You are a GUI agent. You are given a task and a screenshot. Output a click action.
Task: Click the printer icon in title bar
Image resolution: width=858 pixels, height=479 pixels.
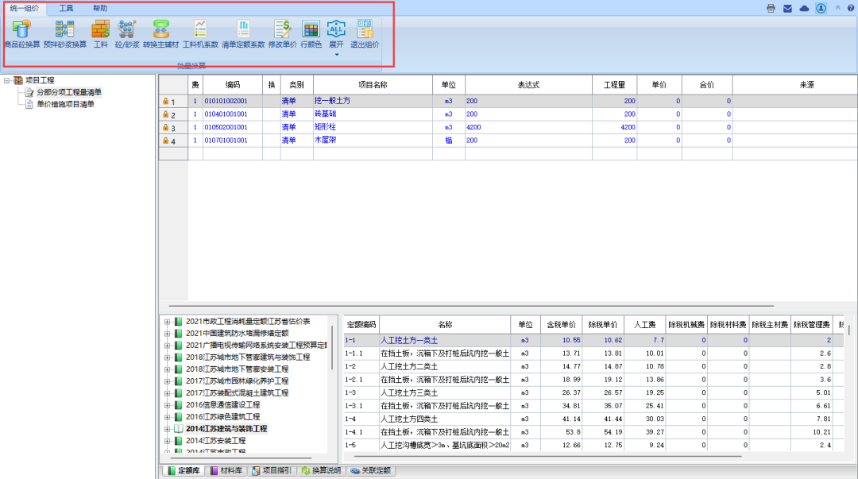[770, 8]
